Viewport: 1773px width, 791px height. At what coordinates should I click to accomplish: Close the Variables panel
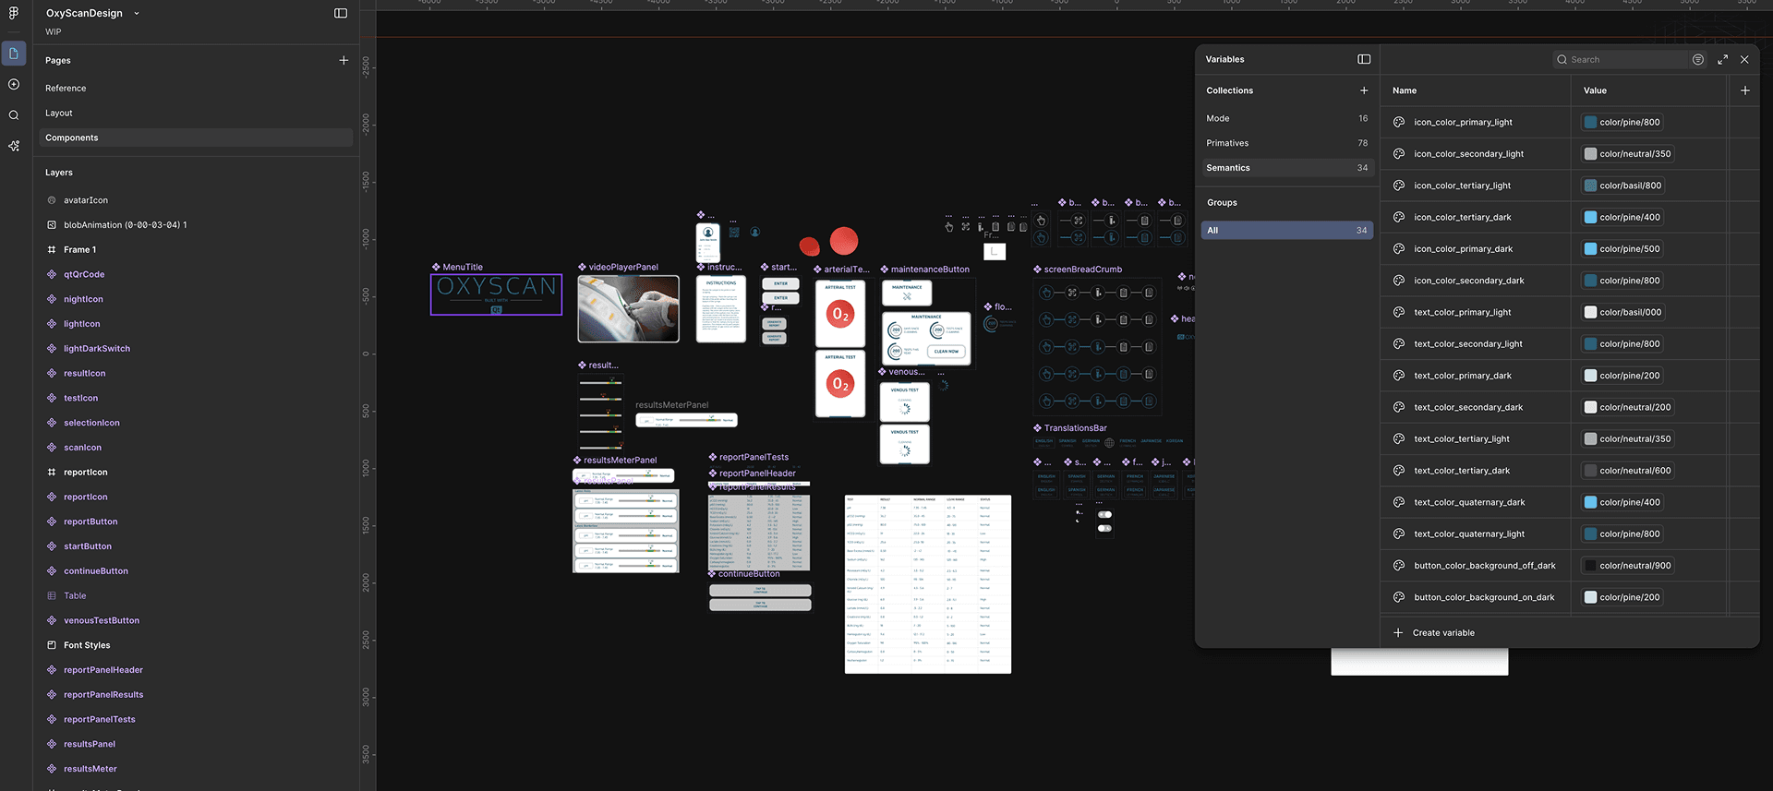click(x=1744, y=59)
